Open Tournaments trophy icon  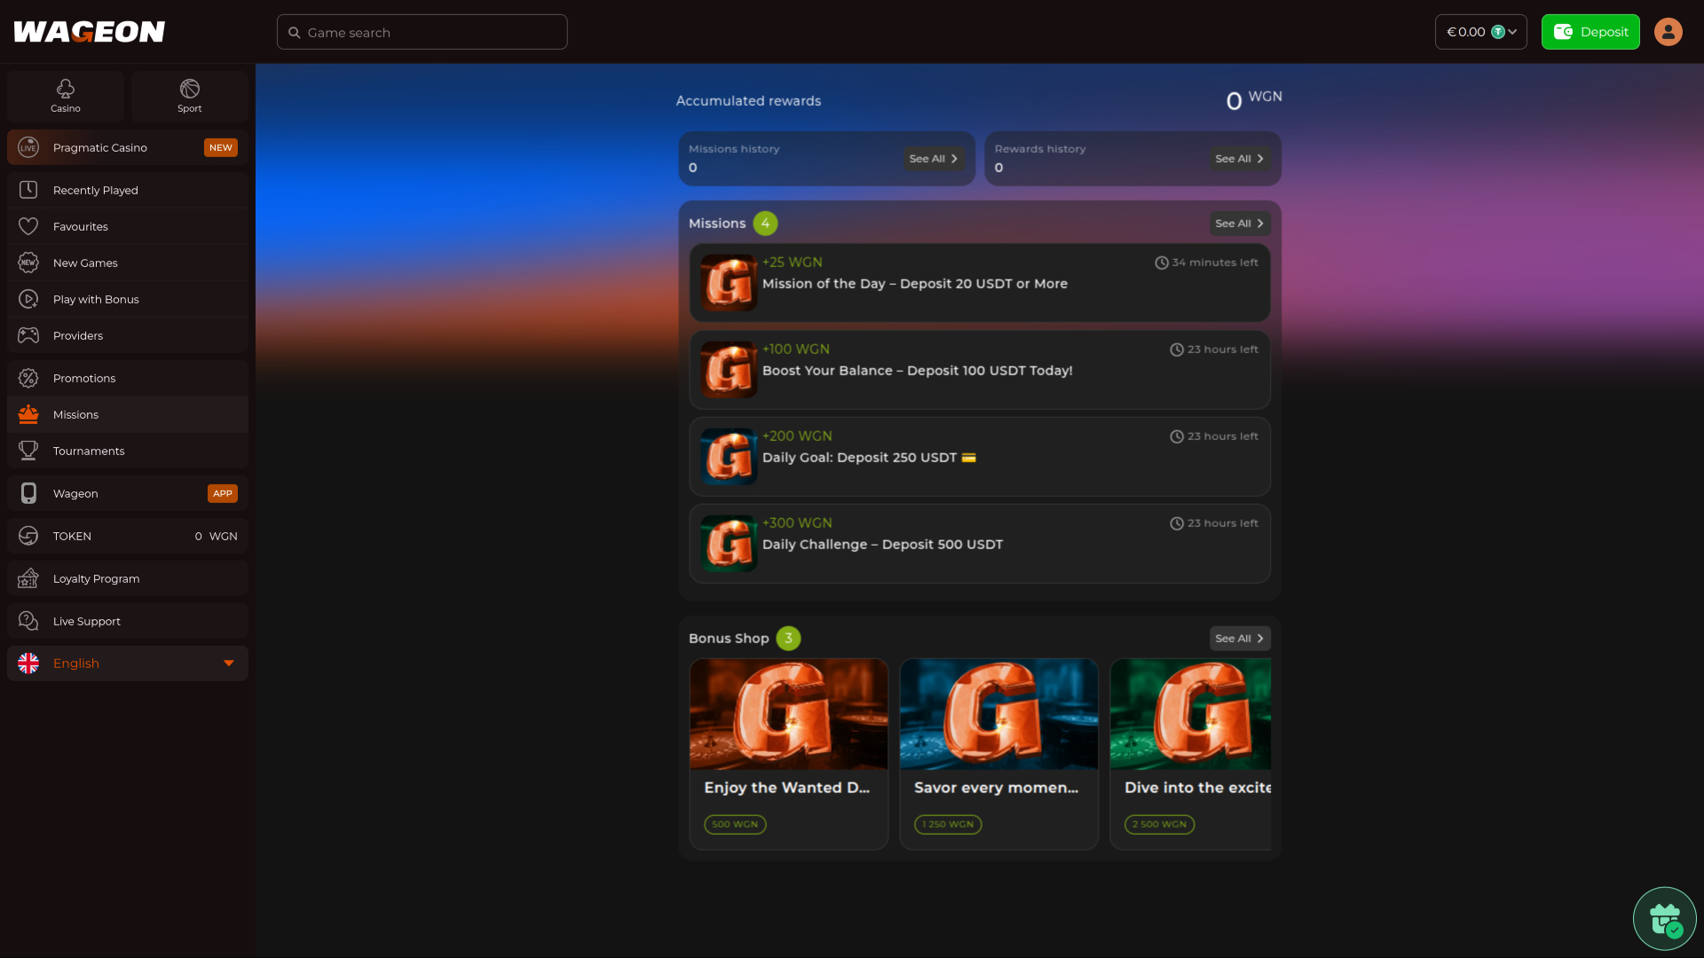(x=28, y=451)
